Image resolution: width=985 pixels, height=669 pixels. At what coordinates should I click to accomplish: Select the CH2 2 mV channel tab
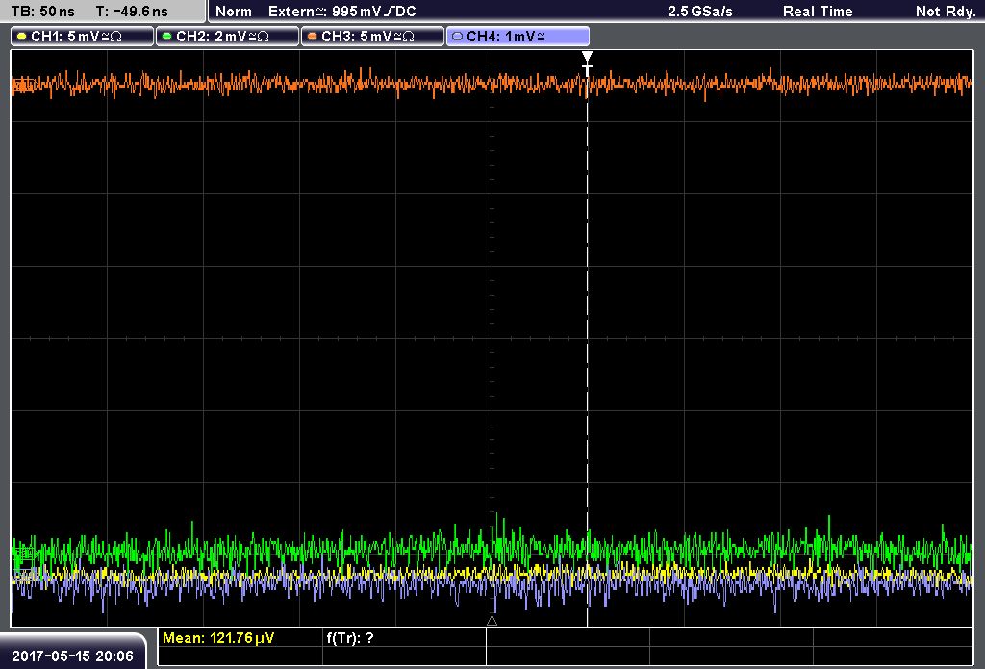[x=227, y=37]
